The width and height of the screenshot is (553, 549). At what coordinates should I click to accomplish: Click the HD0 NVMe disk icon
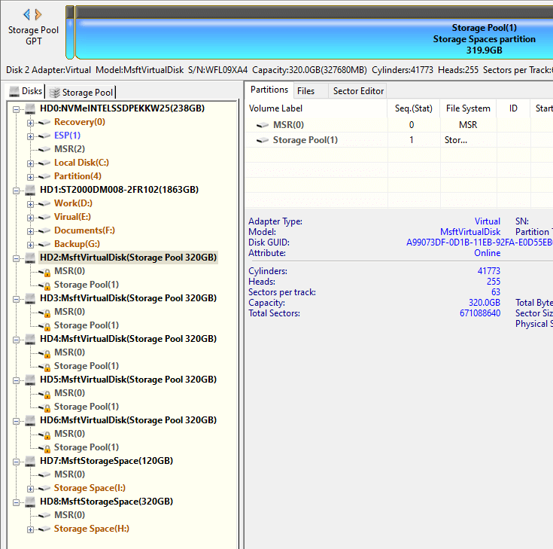click(x=31, y=108)
